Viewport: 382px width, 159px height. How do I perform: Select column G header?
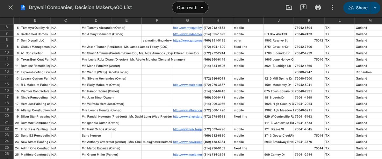pyautogui.click(x=187, y=21)
